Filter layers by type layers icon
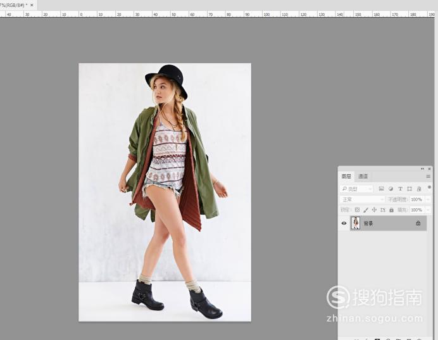 400,189
